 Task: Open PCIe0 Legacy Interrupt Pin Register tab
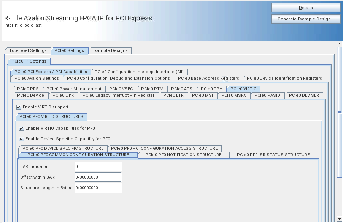(x=119, y=95)
